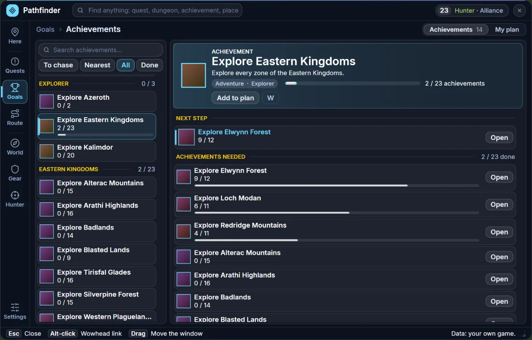The image size is (532, 340).
Task: Open the Quests sidebar section
Action: point(15,65)
